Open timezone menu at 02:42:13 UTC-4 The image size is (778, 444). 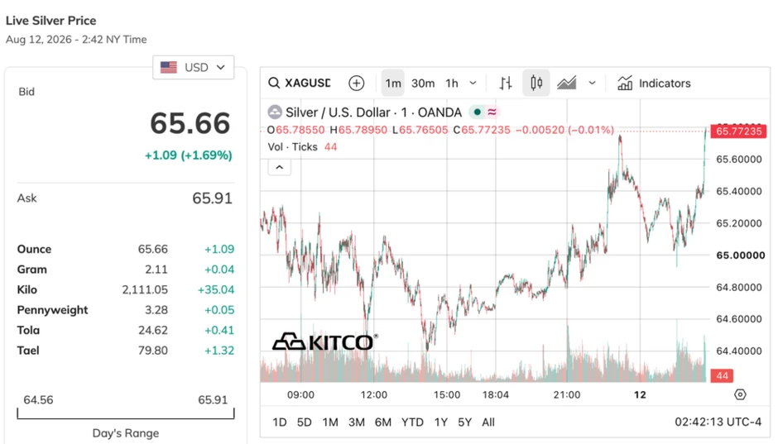tap(718, 423)
